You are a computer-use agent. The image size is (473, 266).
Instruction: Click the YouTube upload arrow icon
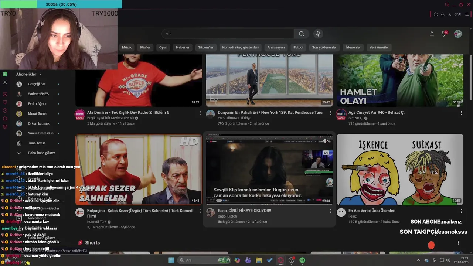(432, 34)
